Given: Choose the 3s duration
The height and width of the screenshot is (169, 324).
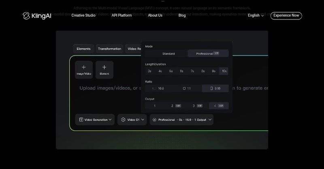Looking at the screenshot, I should [149, 71].
